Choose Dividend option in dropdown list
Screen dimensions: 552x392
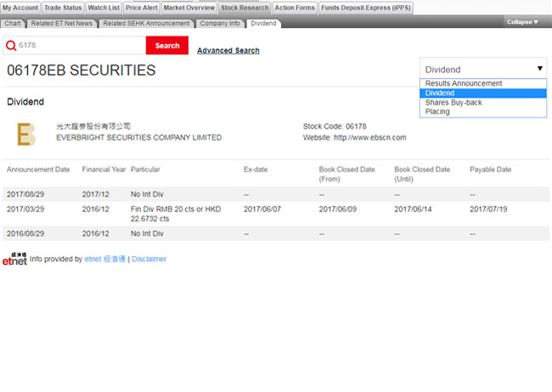(x=483, y=92)
